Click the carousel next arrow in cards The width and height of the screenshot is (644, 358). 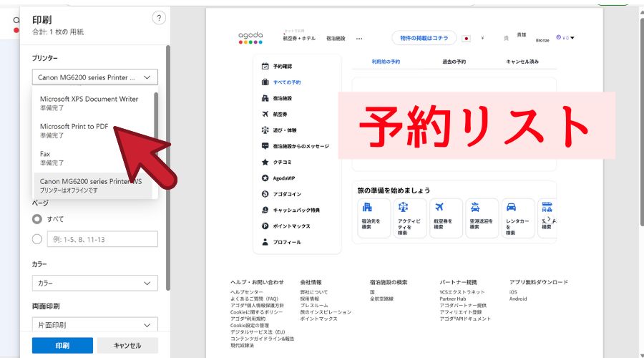coord(549,219)
